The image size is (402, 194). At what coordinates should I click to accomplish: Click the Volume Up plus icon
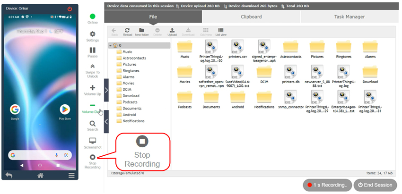[x=93, y=88]
